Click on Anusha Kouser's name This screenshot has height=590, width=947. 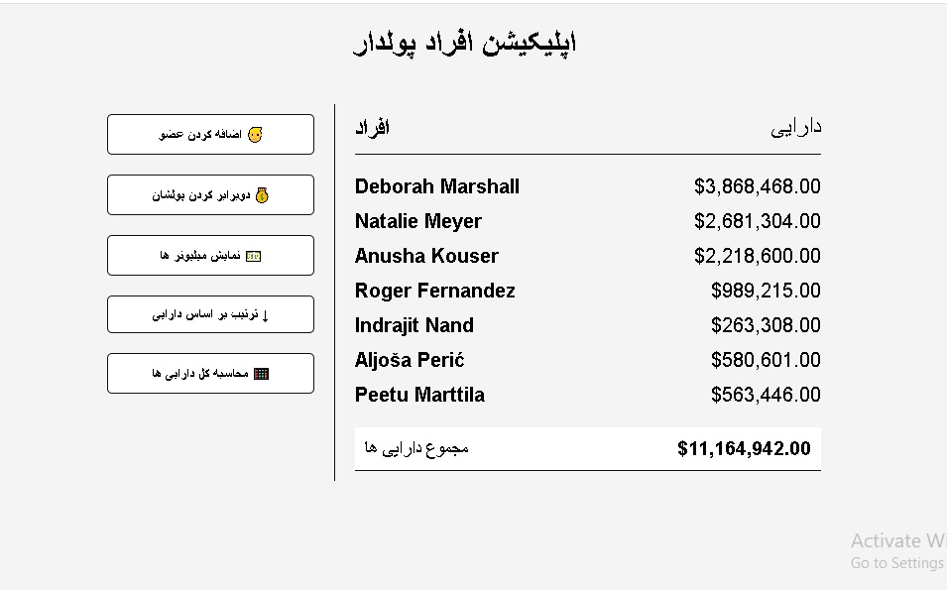tap(426, 256)
